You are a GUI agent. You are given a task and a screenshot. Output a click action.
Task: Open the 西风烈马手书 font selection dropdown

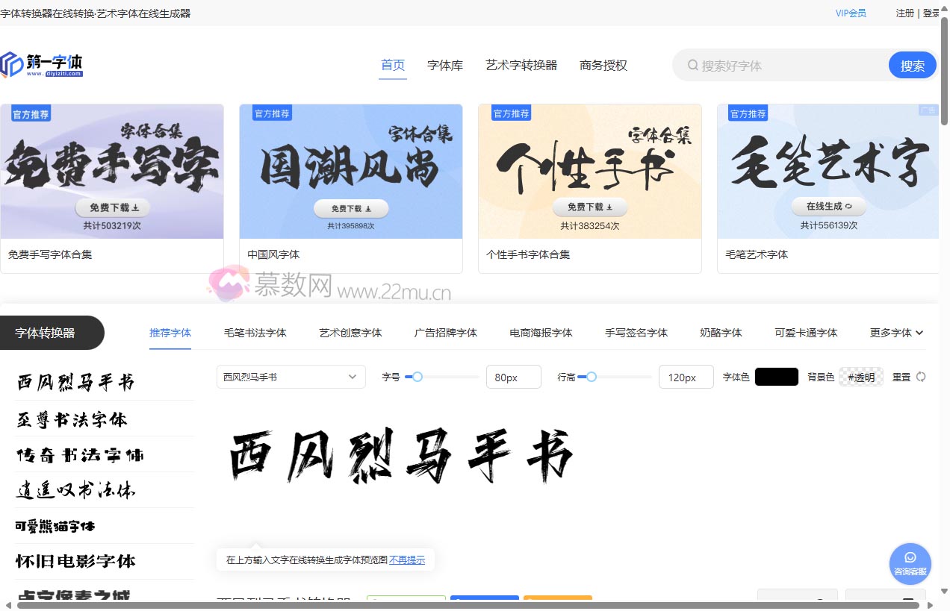[x=291, y=377]
